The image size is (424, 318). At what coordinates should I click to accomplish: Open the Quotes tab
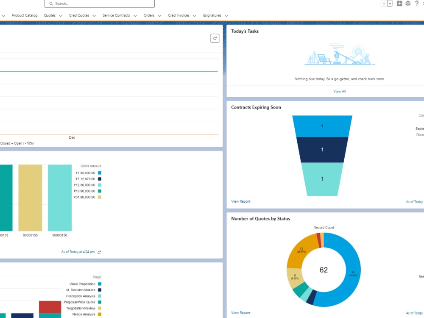coord(50,15)
